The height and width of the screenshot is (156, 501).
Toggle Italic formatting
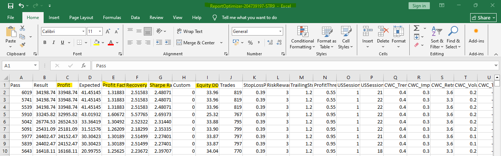(54, 42)
